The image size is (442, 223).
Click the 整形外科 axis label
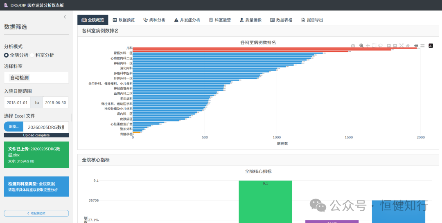coord(126,129)
